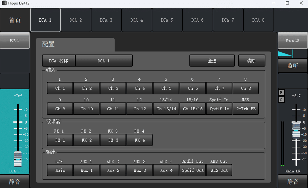Open the 监听 monitor button

pyautogui.click(x=293, y=66)
